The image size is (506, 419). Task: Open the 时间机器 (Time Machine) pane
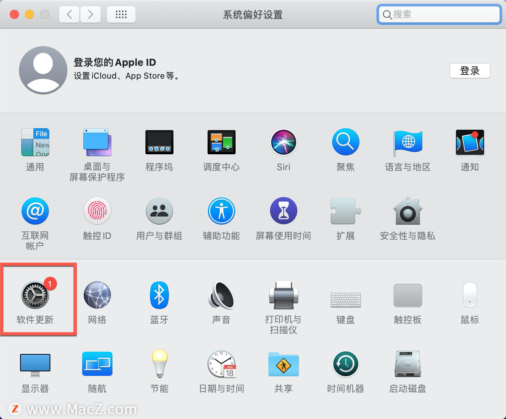[345, 371]
